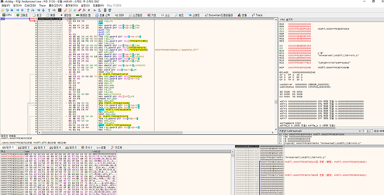Image resolution: width=384 pixels, height=195 pixels.
Task: Select the 덤프 5 tab
Action: 71,148
